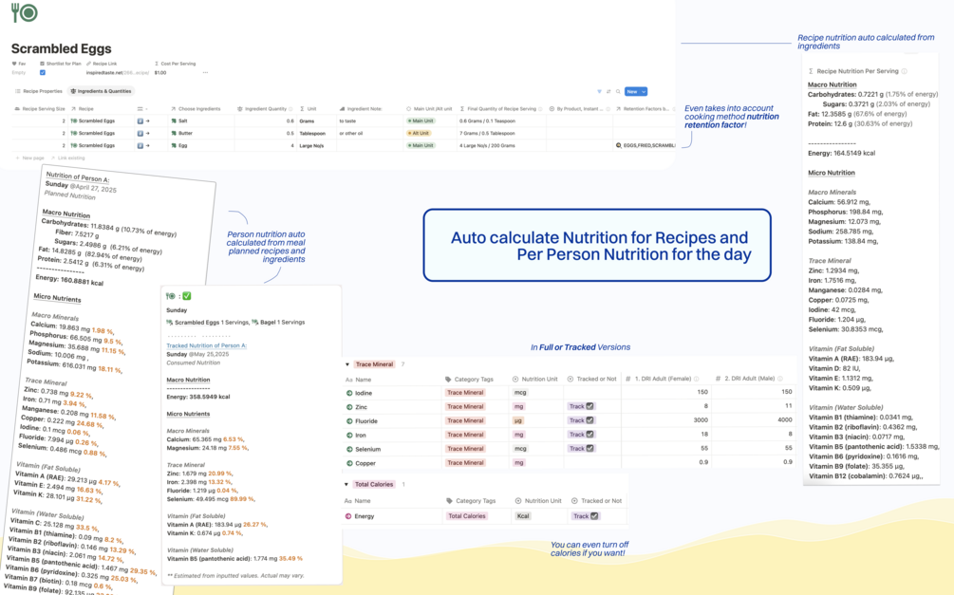Image resolution: width=954 pixels, height=595 pixels.
Task: Click the Iron row arrow icon
Action: (349, 435)
